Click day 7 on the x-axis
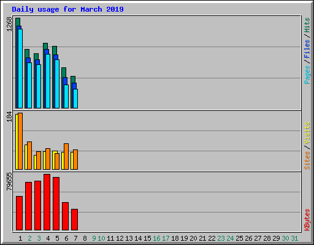The width and height of the screenshot is (314, 245). (x=75, y=238)
